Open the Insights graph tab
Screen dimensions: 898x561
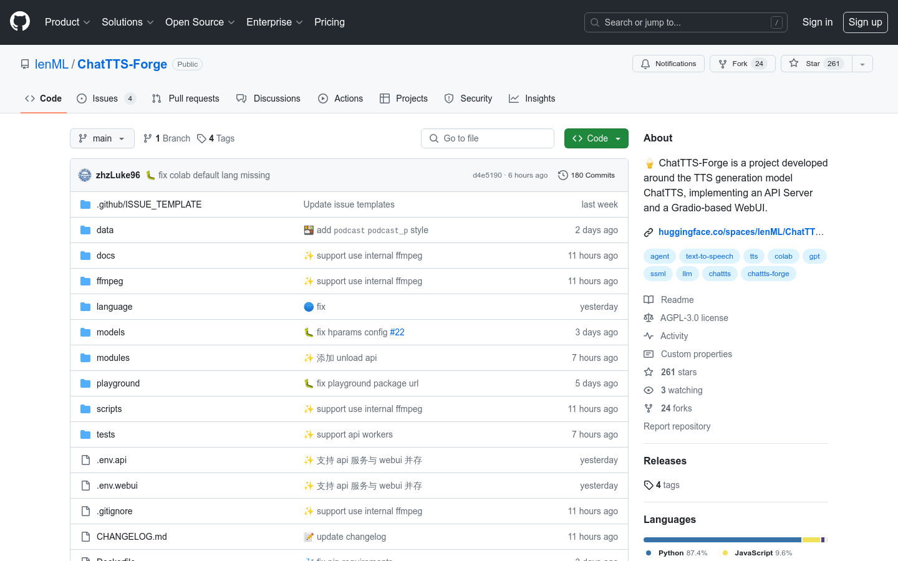[532, 98]
